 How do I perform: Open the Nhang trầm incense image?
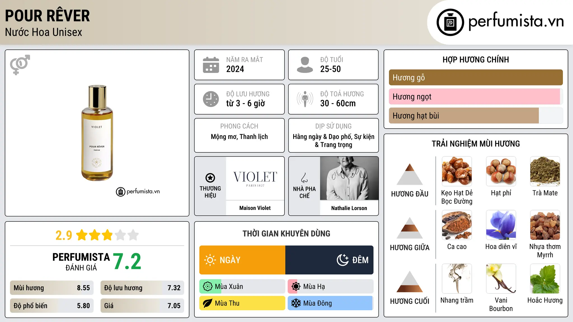457,279
